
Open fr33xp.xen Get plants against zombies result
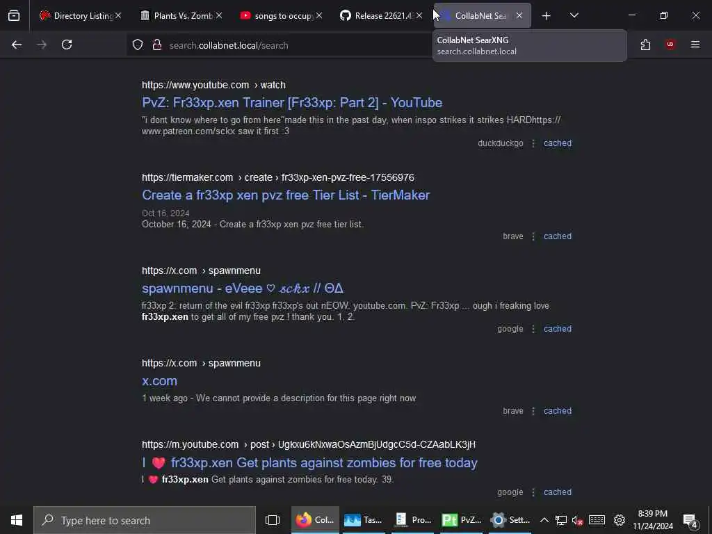(309, 462)
